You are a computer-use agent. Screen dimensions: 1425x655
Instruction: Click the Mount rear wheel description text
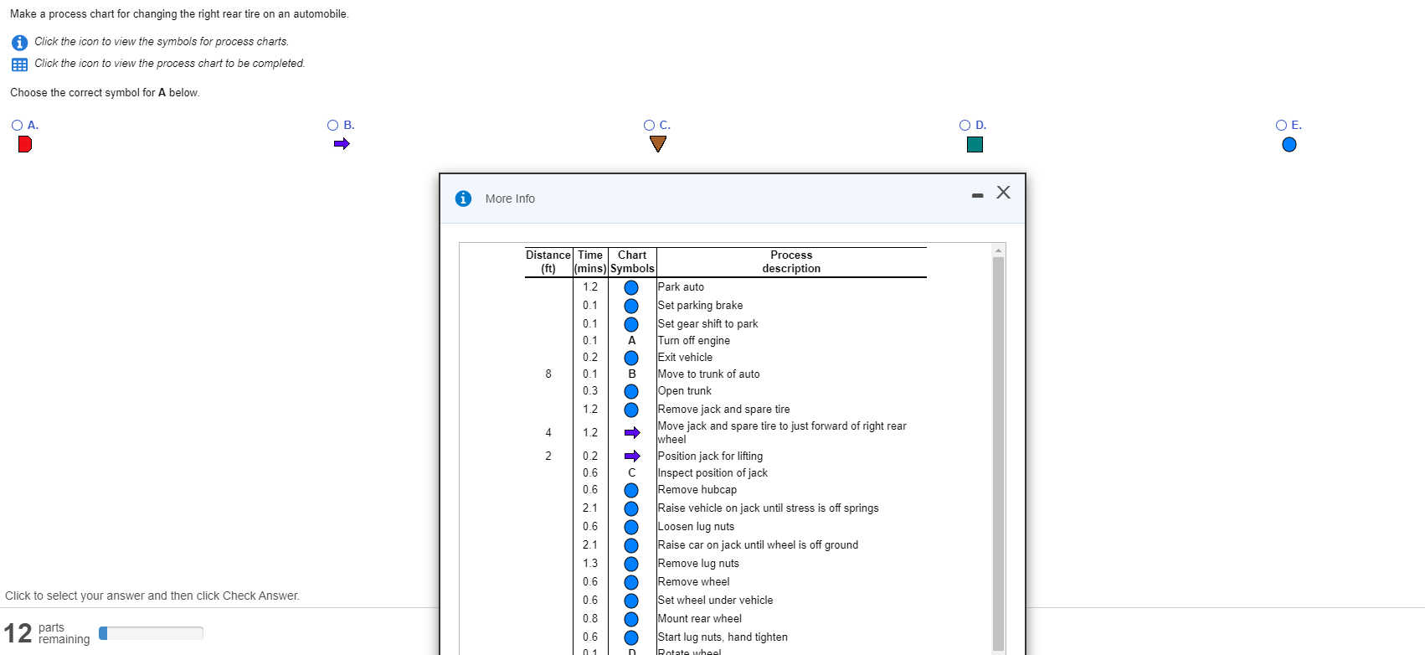[x=700, y=618]
